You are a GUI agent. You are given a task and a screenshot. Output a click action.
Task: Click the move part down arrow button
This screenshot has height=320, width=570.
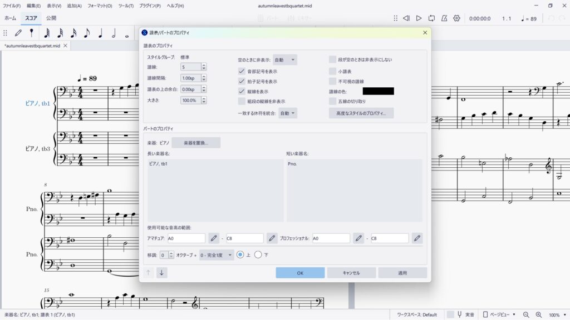161,273
